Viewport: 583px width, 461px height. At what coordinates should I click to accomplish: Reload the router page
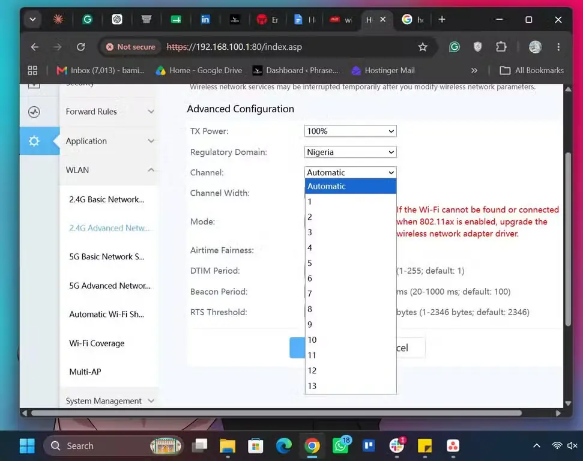(80, 47)
